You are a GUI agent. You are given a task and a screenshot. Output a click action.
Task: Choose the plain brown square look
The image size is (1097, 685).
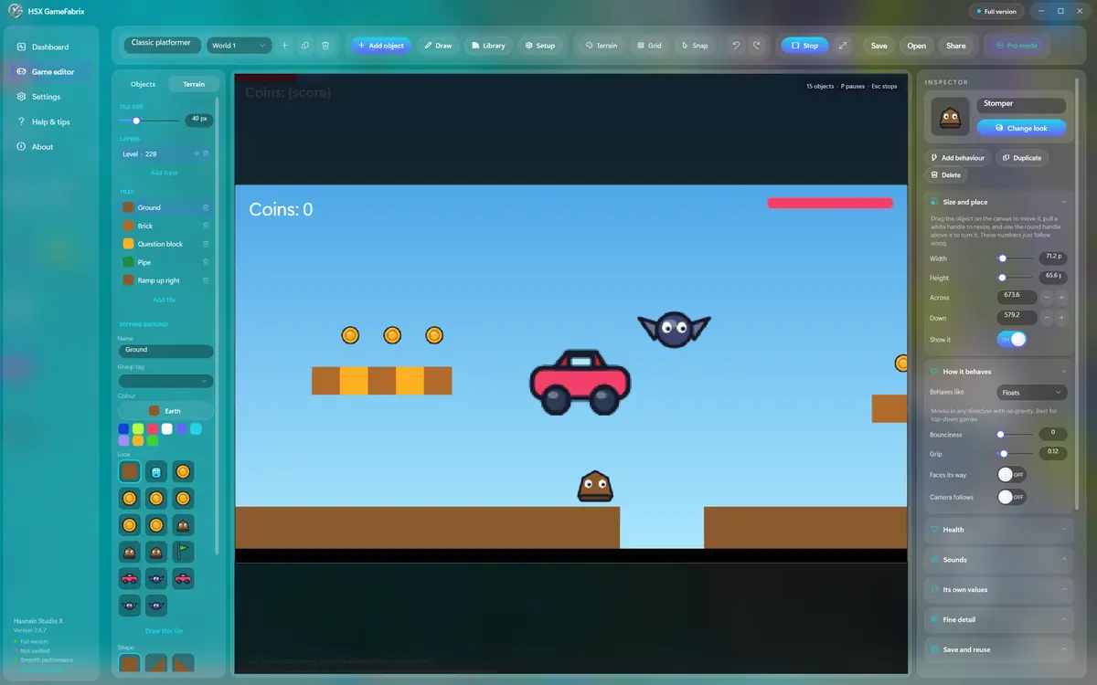(x=130, y=471)
